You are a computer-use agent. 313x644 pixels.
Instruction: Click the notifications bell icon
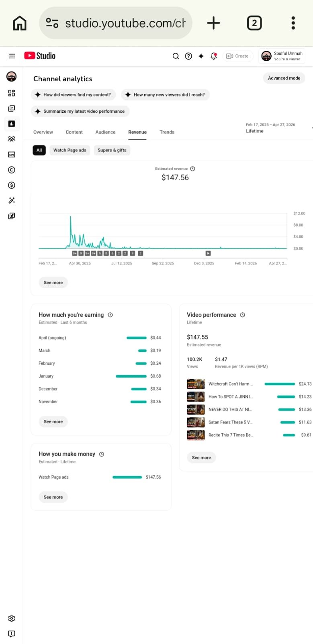click(214, 56)
